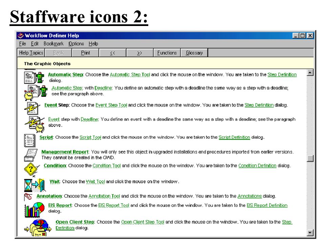Click the Open Client Step icon
This screenshot has width=325, height=243.
38,228
